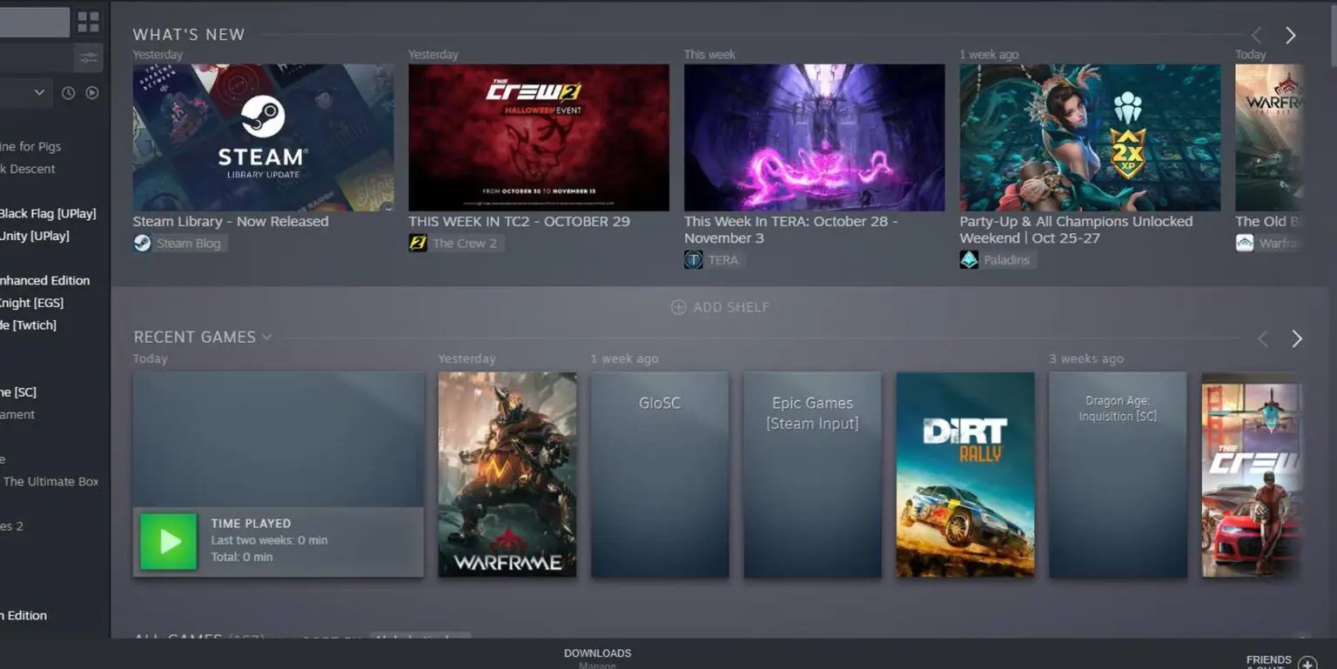Screen dimensions: 1337x669
Task: Open The Crew 2 Halloween Event thumbnail
Action: pos(539,137)
